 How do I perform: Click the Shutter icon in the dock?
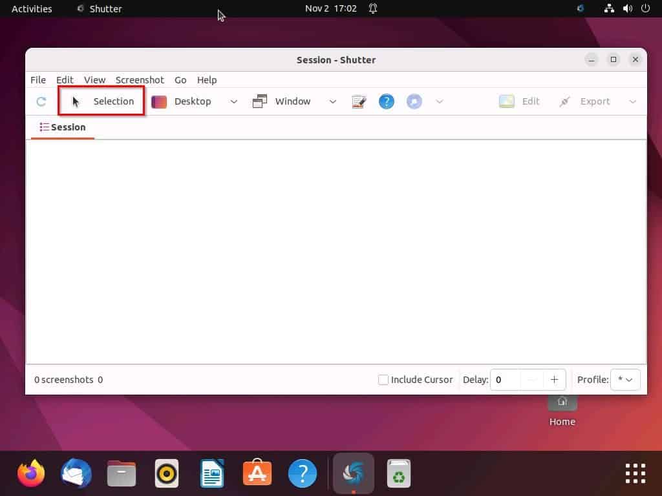pos(354,473)
